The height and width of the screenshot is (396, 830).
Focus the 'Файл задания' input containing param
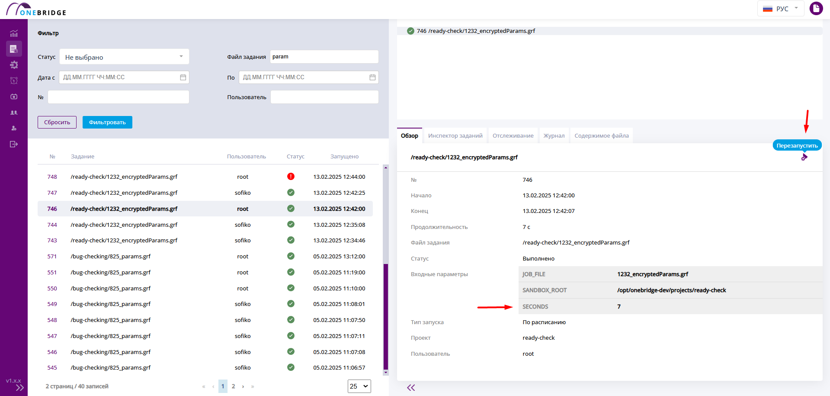click(324, 57)
